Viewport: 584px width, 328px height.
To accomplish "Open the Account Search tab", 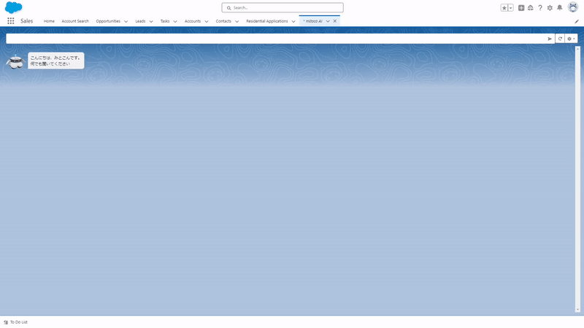I will [x=75, y=21].
